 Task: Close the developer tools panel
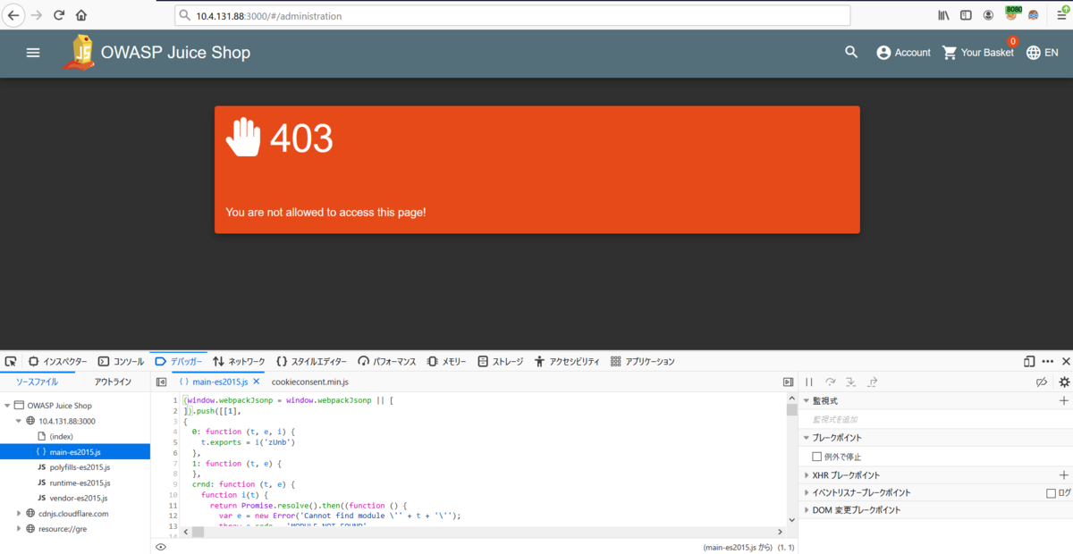[1065, 361]
